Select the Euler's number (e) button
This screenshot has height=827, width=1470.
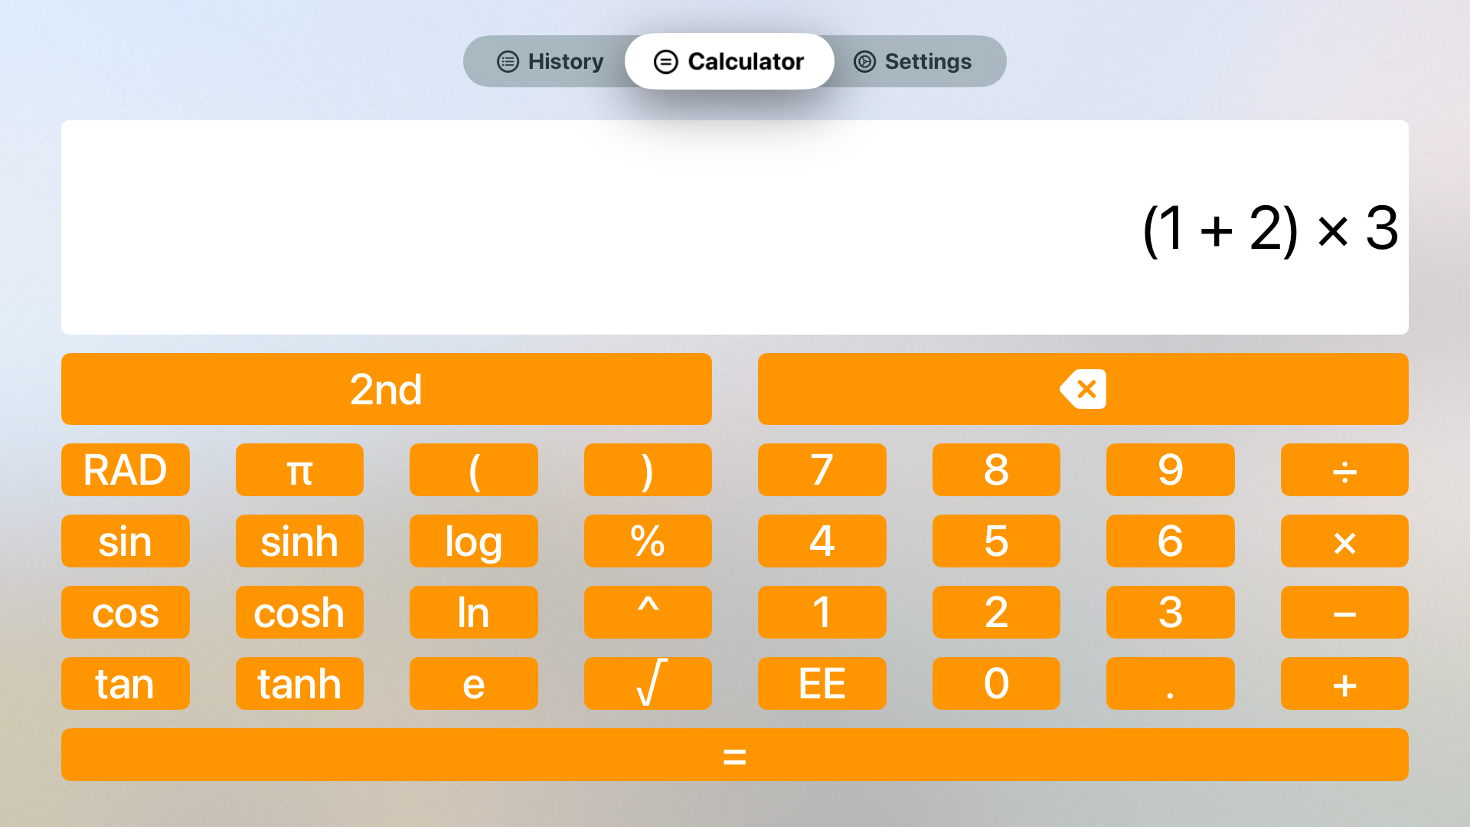coord(473,684)
